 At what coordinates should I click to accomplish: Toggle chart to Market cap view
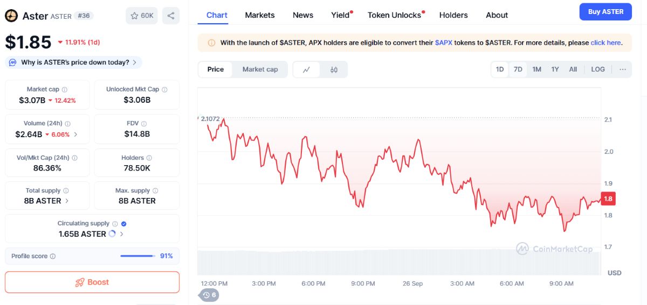click(x=260, y=69)
